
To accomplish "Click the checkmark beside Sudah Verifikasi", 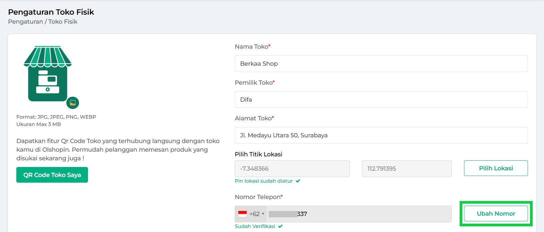I will (x=280, y=226).
